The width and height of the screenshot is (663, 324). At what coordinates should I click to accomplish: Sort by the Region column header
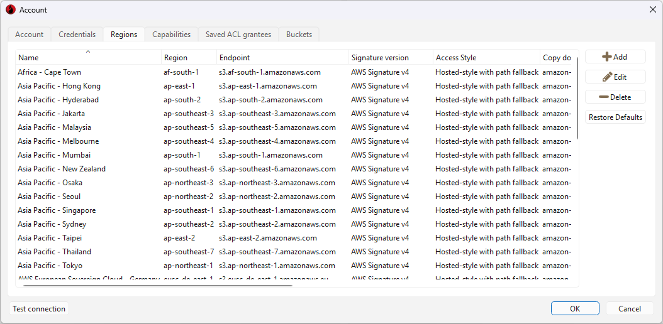189,58
